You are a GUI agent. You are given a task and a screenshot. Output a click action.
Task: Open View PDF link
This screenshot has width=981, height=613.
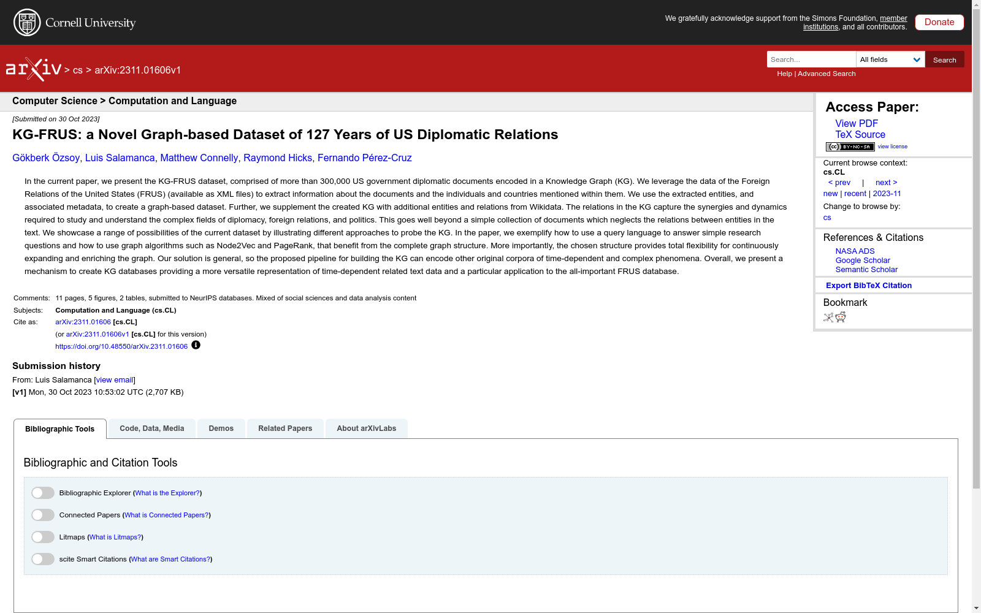coord(857,123)
